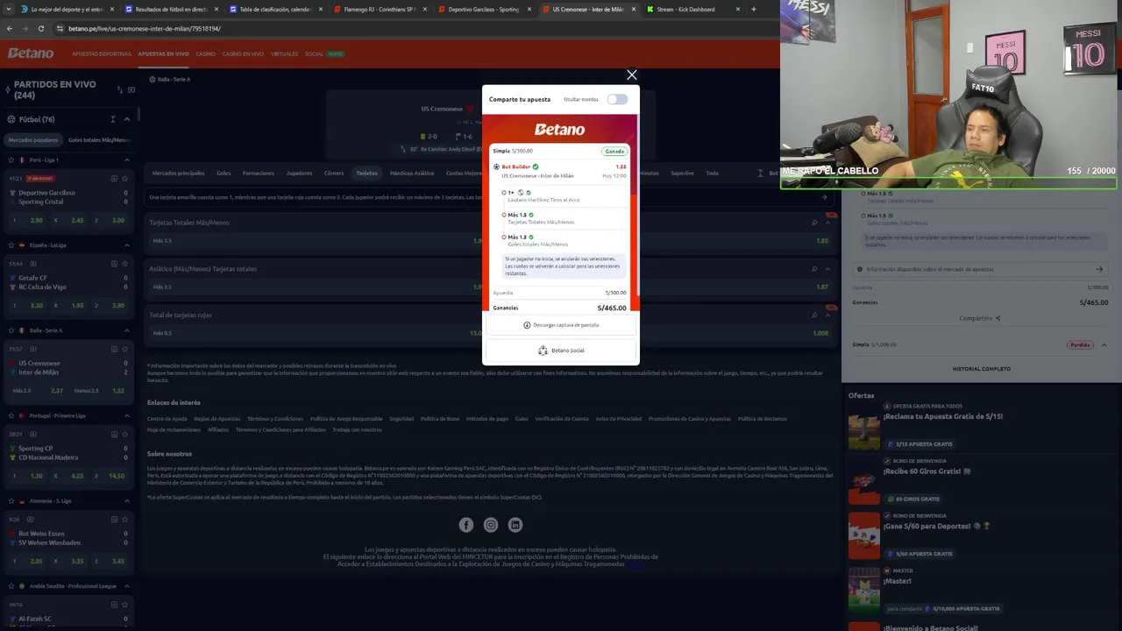
Task: Click the download icon beside Descargar captura
Action: tap(527, 325)
